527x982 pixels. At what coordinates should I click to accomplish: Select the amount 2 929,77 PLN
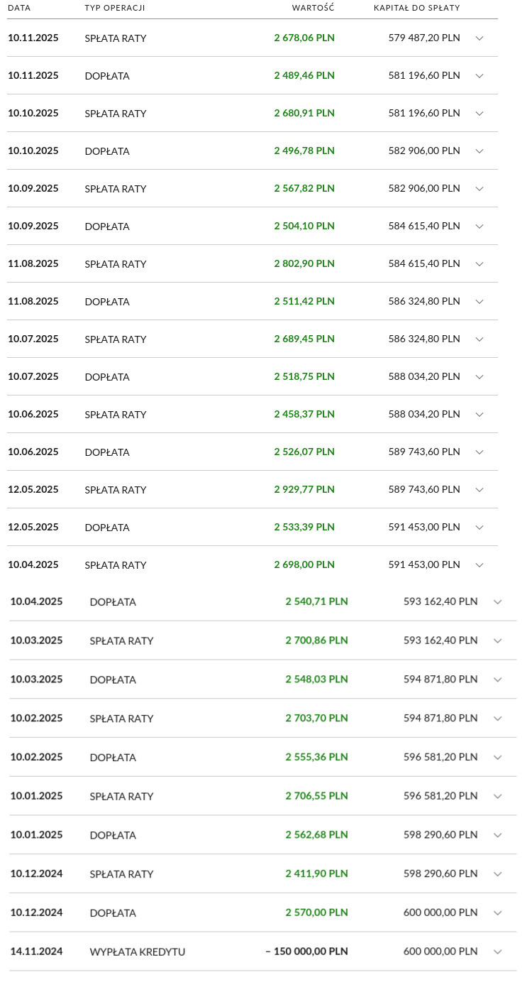[304, 489]
